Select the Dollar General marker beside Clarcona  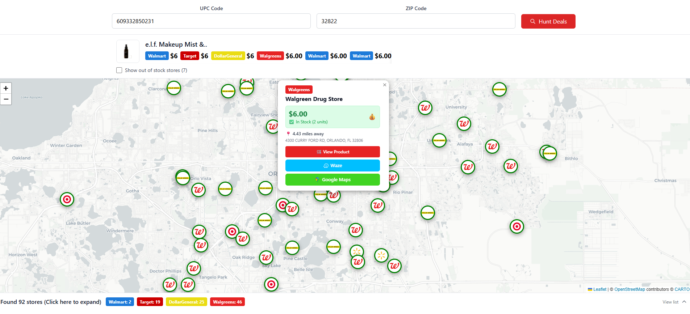click(x=174, y=88)
